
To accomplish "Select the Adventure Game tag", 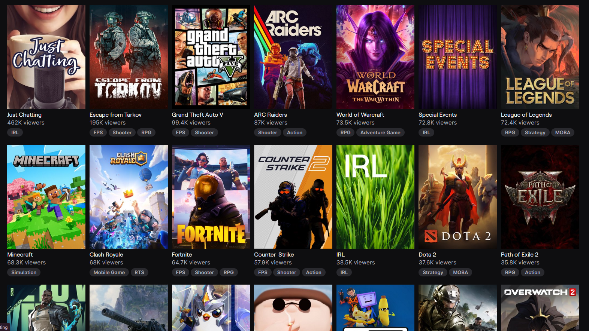I will coord(380,132).
